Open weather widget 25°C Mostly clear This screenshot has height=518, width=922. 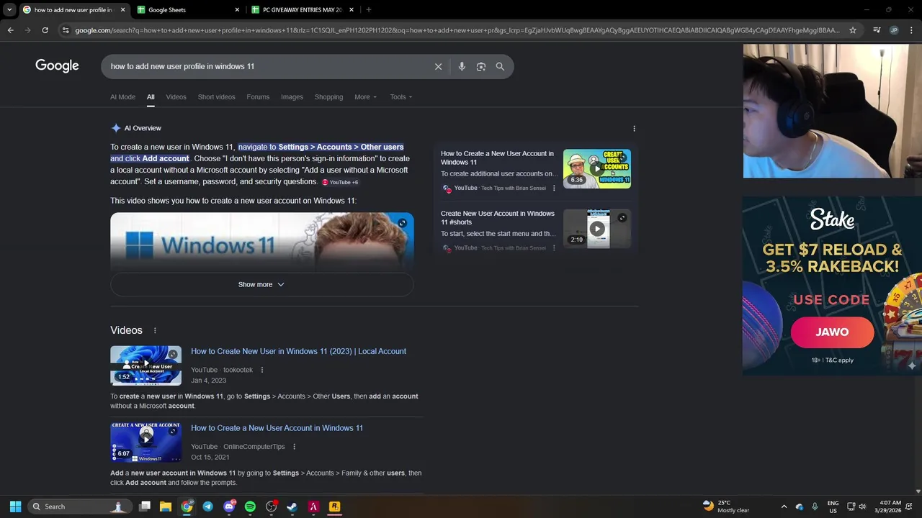726,506
